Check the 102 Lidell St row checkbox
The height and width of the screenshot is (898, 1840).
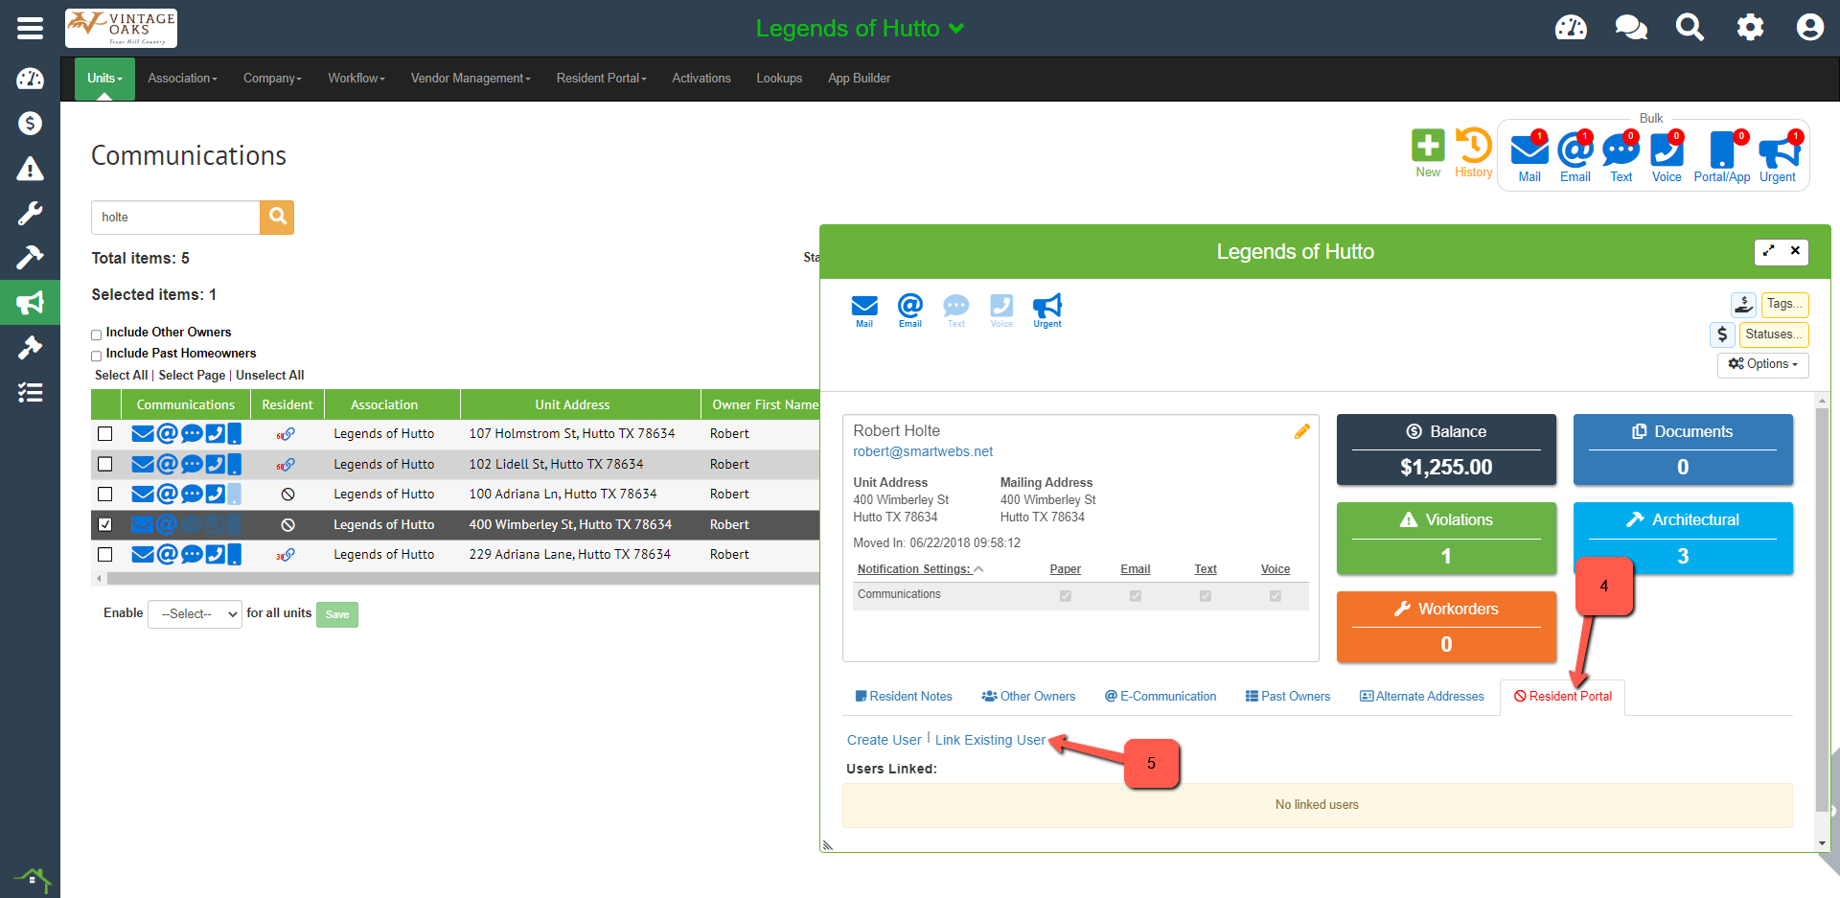105,464
